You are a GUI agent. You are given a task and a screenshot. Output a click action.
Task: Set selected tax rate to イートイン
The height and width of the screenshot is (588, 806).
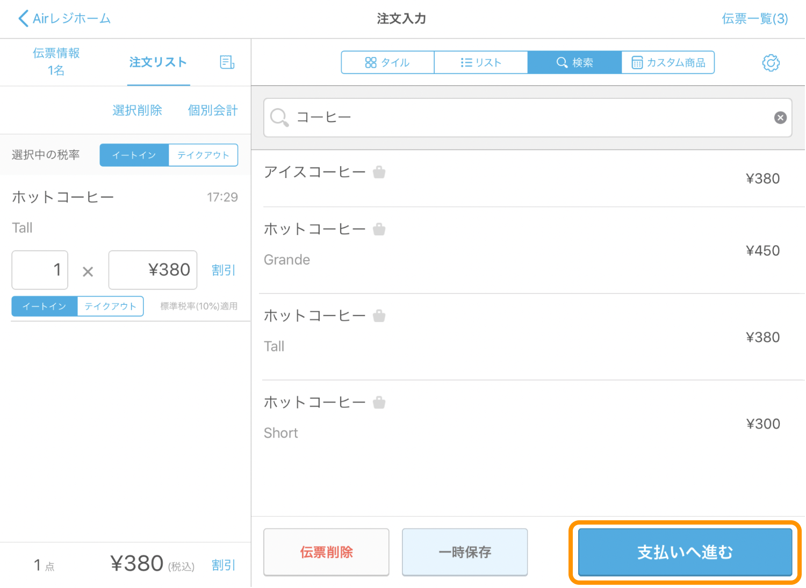pos(134,155)
